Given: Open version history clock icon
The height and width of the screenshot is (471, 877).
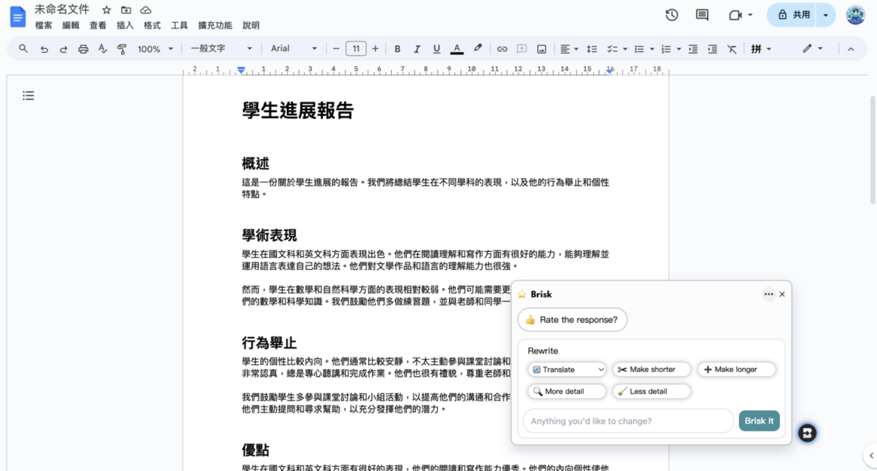Looking at the screenshot, I should (x=672, y=15).
